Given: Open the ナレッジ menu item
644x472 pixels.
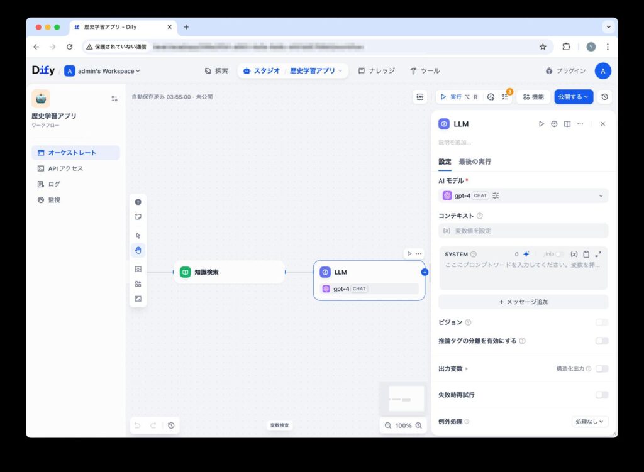Looking at the screenshot, I should click(376, 70).
